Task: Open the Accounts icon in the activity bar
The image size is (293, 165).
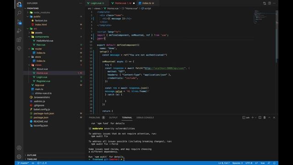Action: [19, 148]
